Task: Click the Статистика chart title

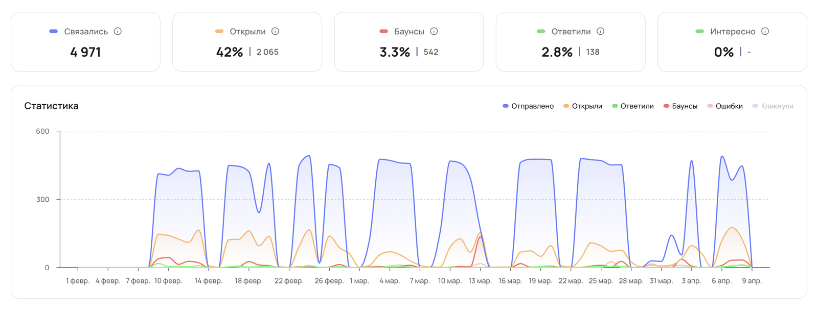Action: tap(51, 106)
